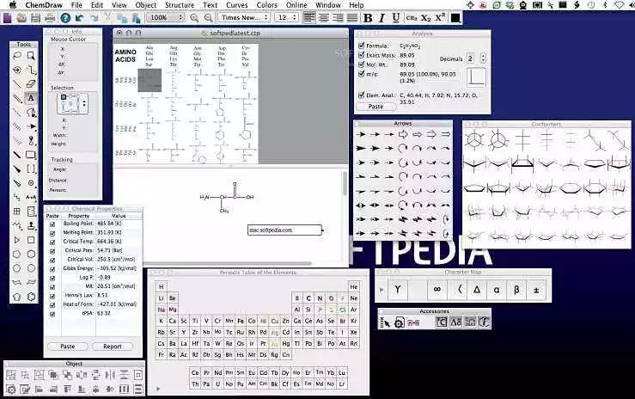Select the Lasso tool in Tools palette
635x399 pixels.
(x=17, y=56)
